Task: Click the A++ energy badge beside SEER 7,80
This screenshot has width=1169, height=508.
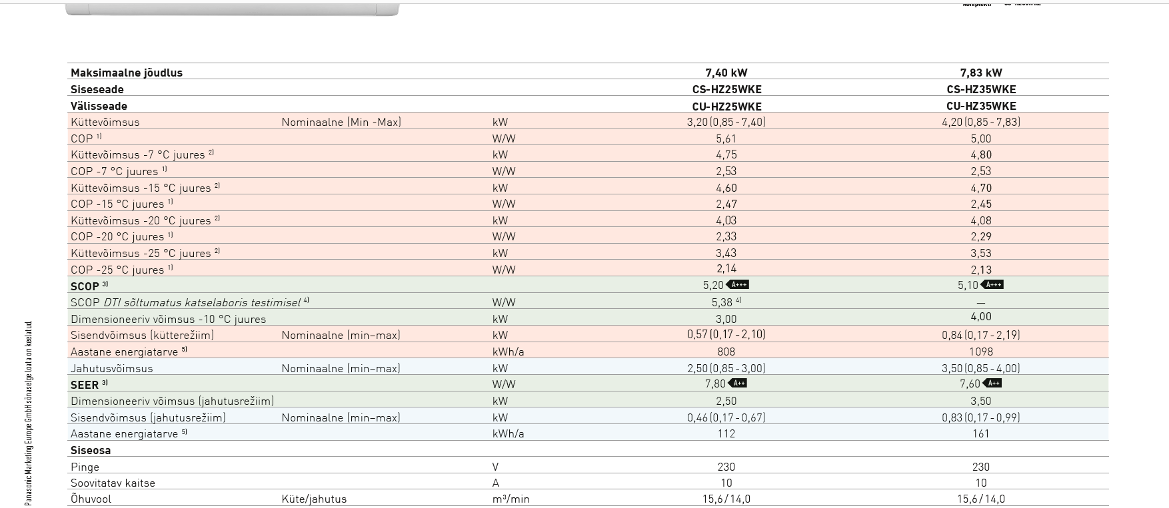Action: [737, 383]
